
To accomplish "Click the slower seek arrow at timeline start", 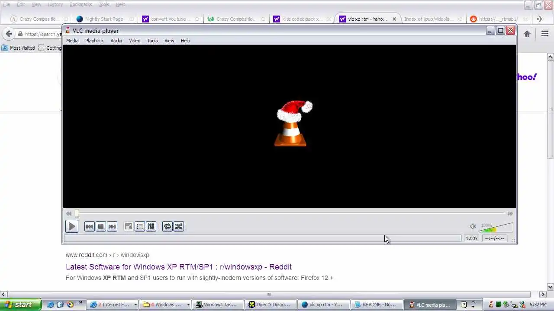I will click(69, 213).
